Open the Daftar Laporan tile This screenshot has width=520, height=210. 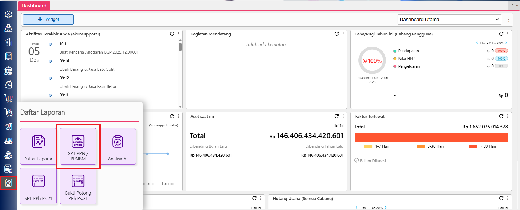point(38,146)
